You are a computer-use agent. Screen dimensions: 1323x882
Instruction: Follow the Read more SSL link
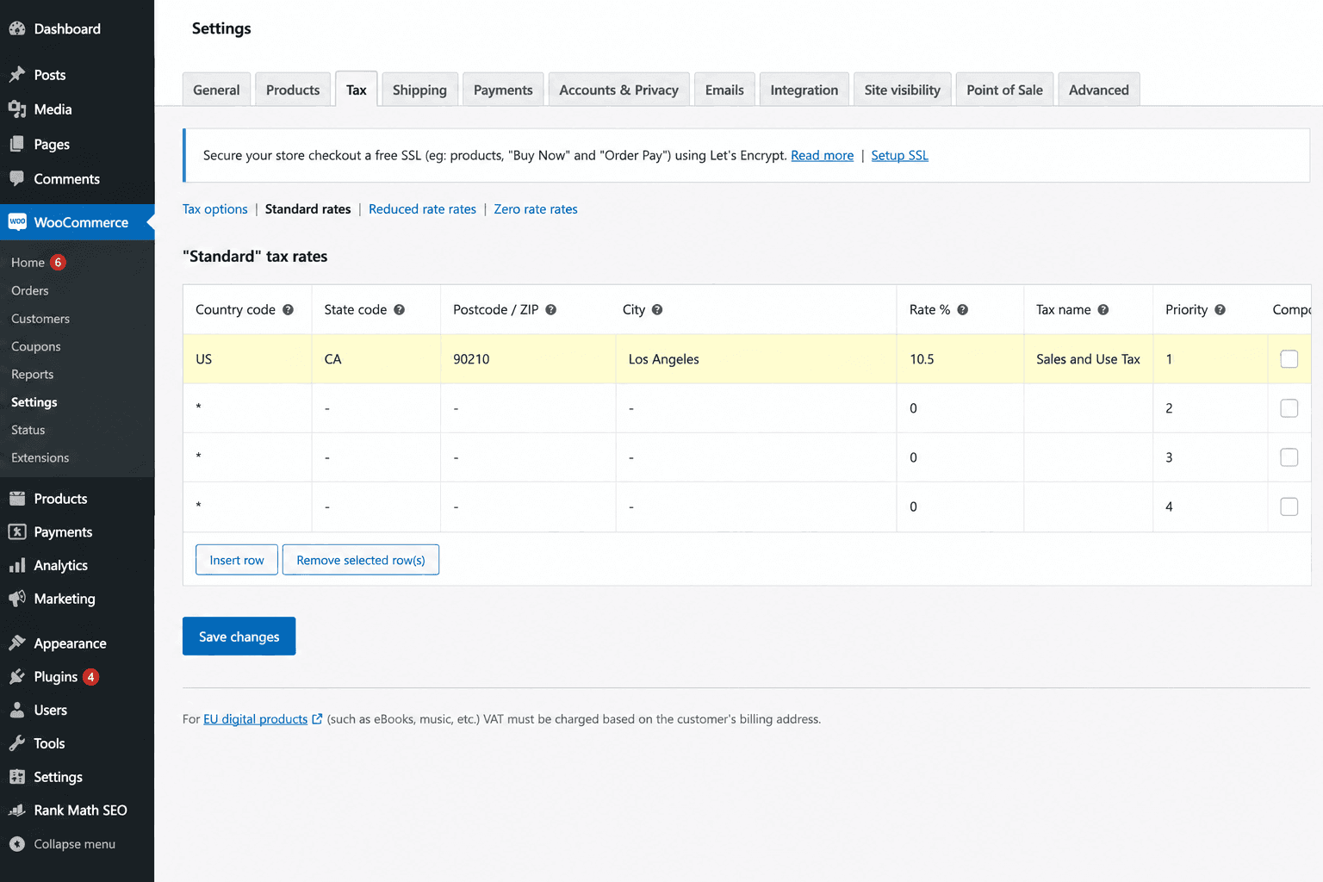point(822,155)
